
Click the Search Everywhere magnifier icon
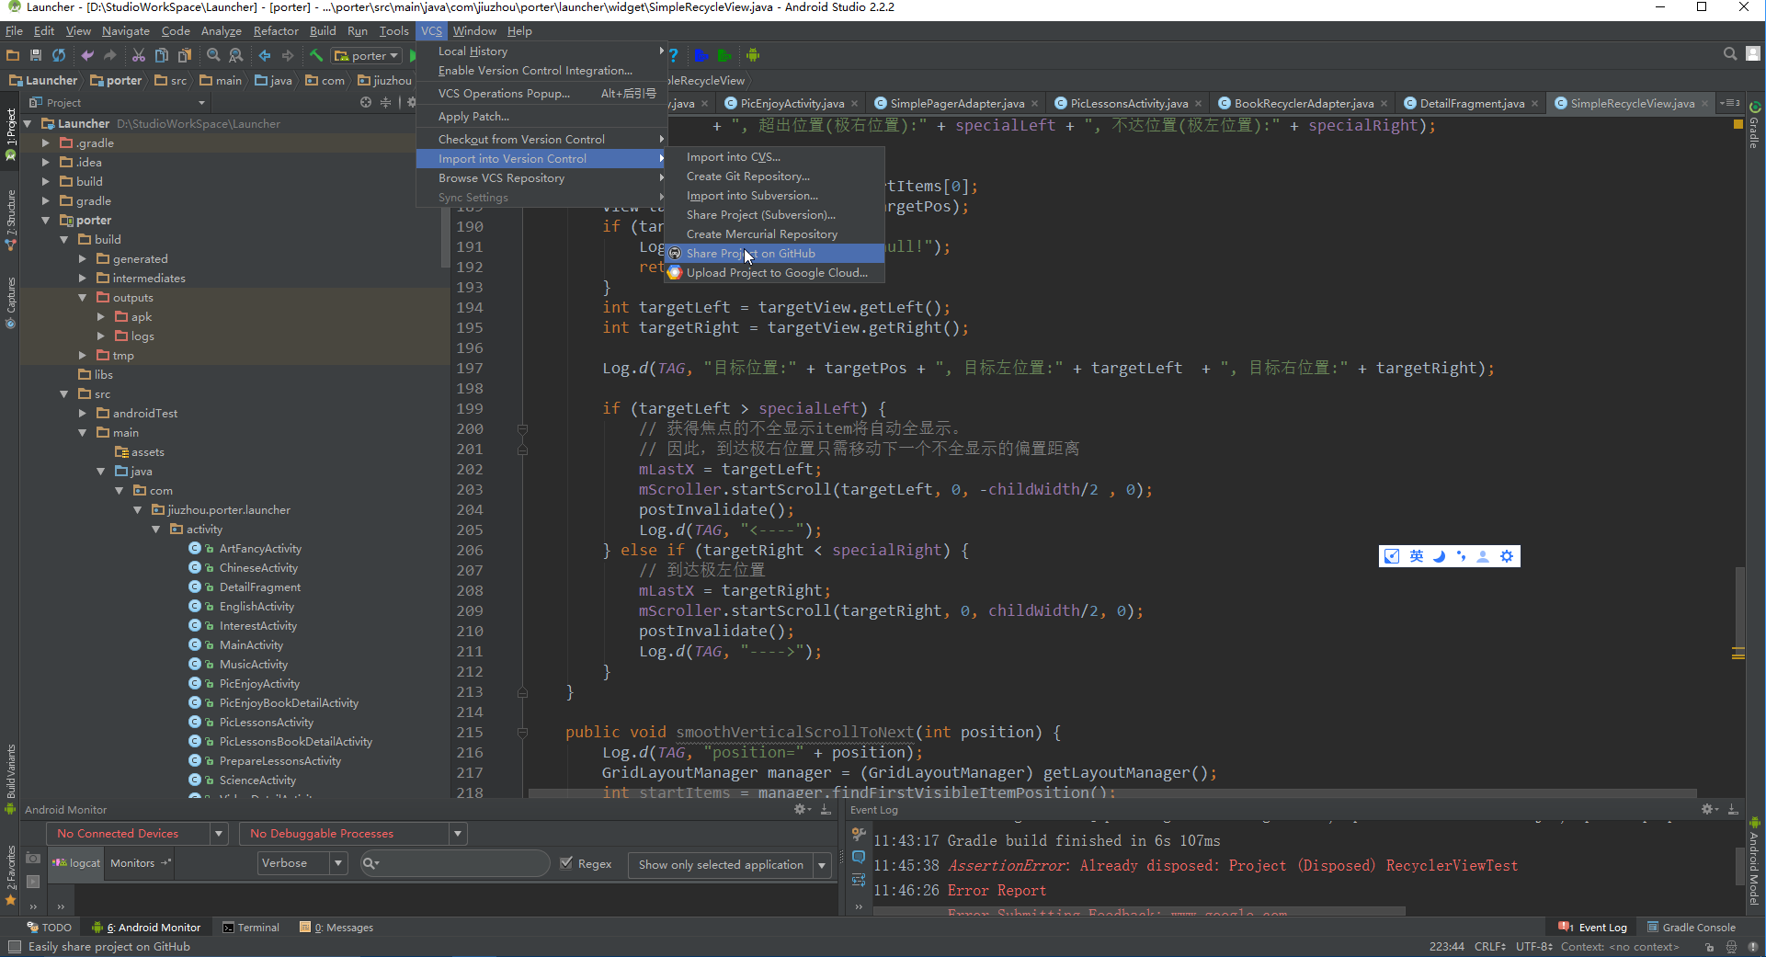coord(1730,54)
